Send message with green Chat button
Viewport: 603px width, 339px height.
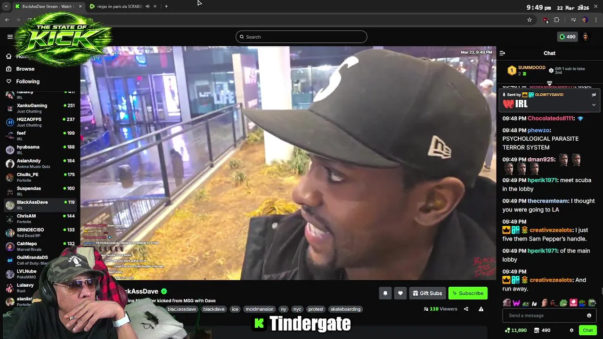point(587,331)
